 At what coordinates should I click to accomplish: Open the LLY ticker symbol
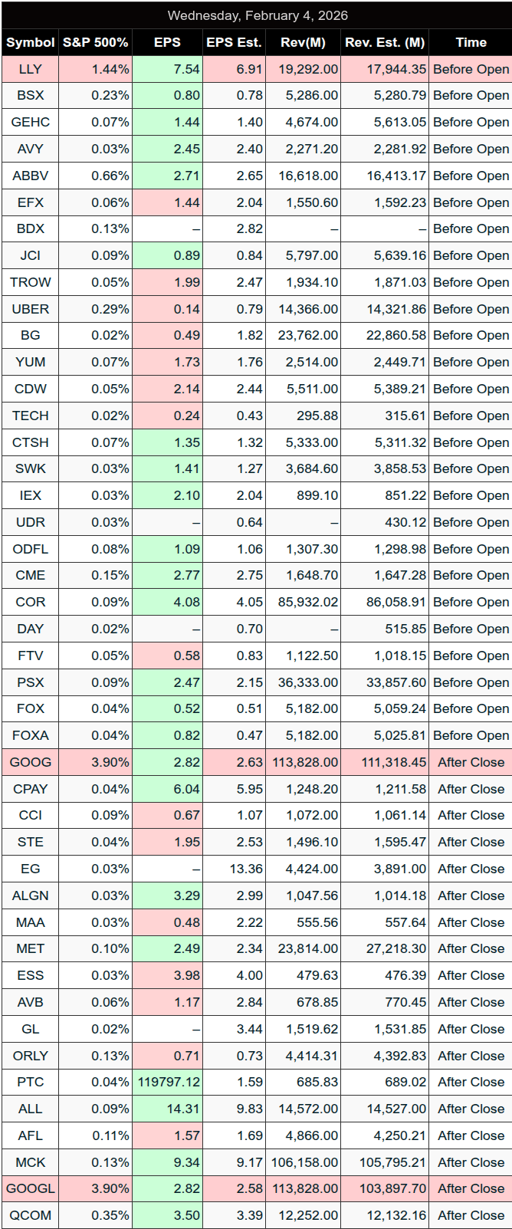tap(31, 69)
